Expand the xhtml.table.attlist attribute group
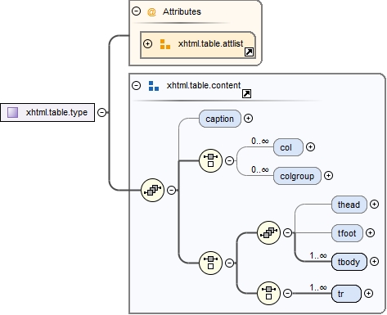Image resolution: width=387 pixels, height=315 pixels. (147, 43)
